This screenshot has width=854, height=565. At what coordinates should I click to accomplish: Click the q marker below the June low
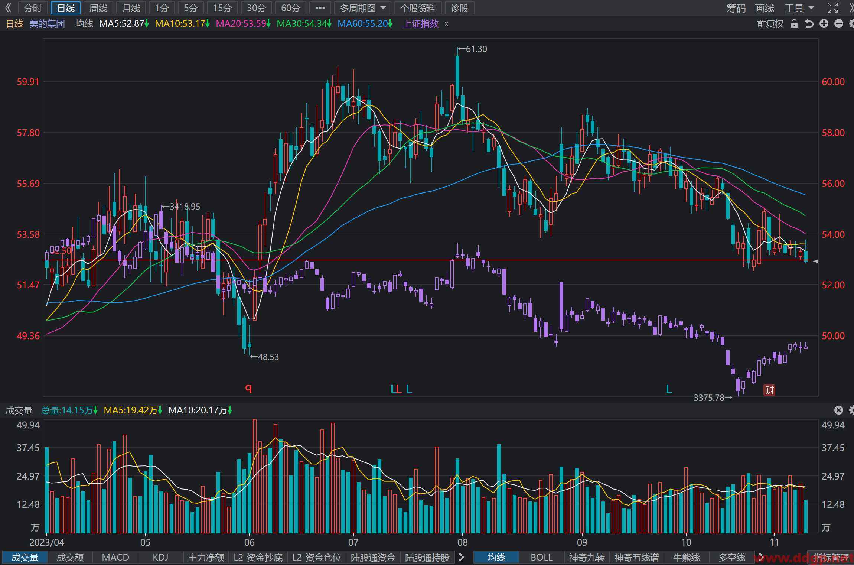(x=248, y=388)
